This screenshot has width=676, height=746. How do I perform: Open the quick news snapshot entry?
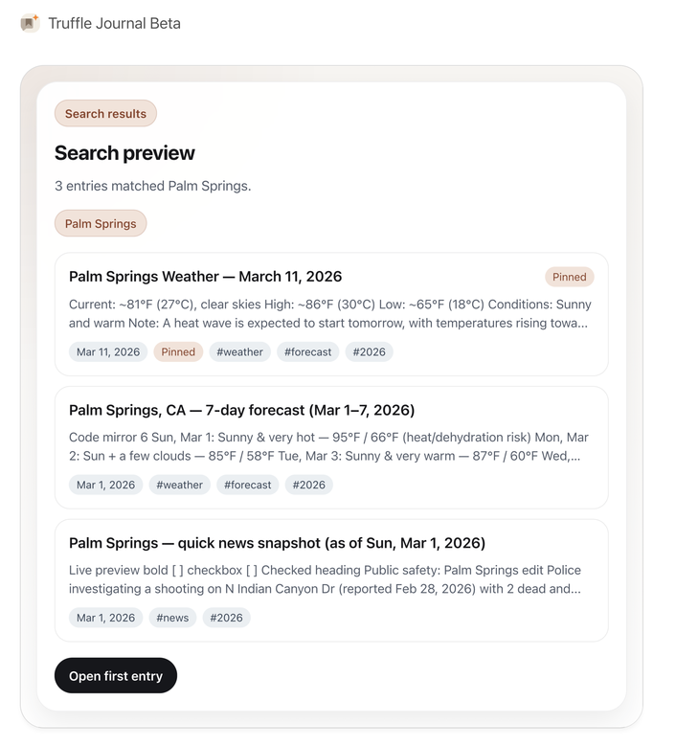click(x=277, y=543)
